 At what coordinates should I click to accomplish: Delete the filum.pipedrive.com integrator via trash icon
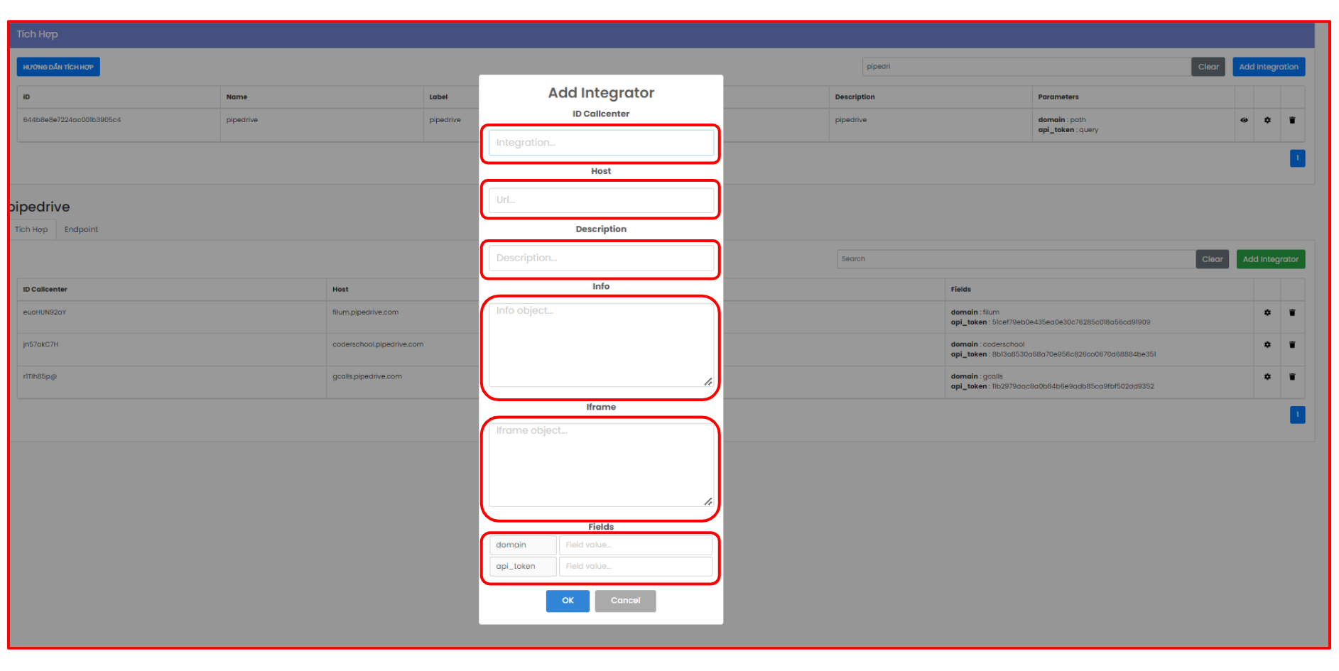pos(1292,312)
